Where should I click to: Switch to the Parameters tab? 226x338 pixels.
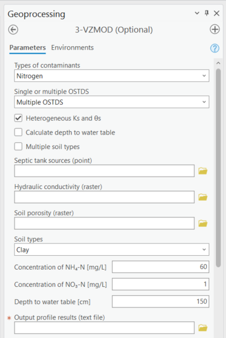[x=28, y=48]
